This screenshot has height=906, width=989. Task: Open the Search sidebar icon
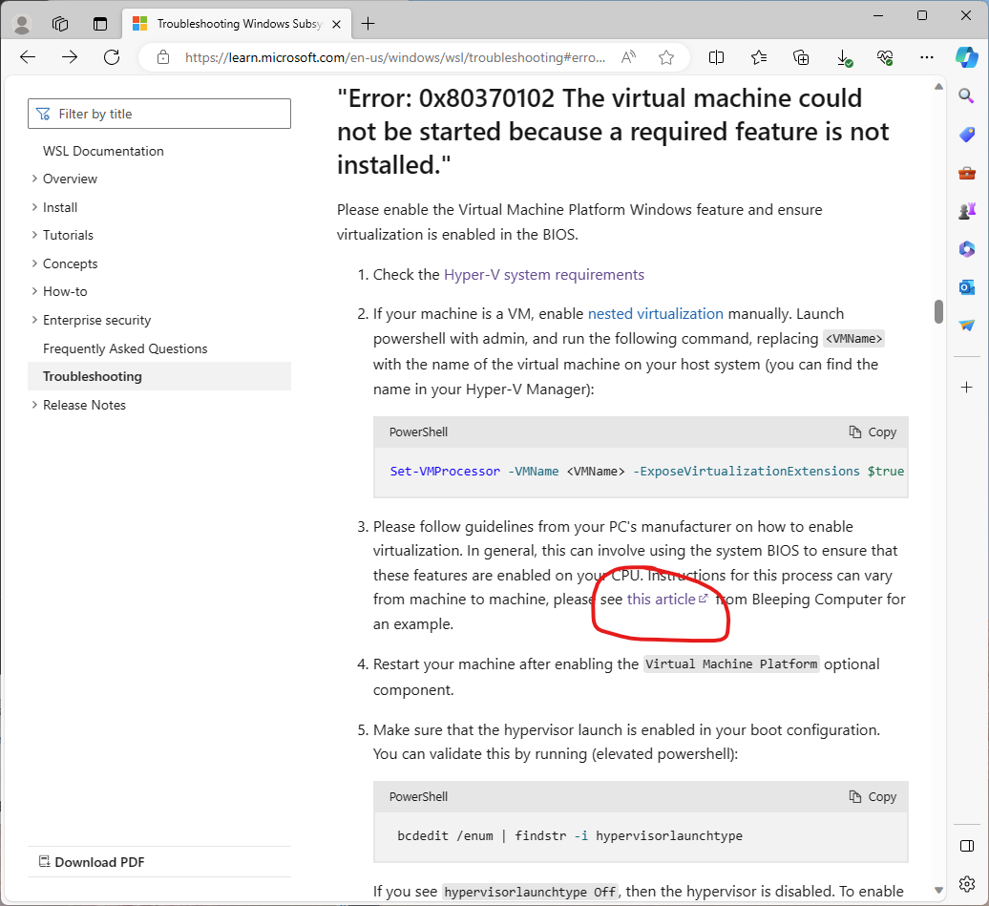[x=966, y=95]
